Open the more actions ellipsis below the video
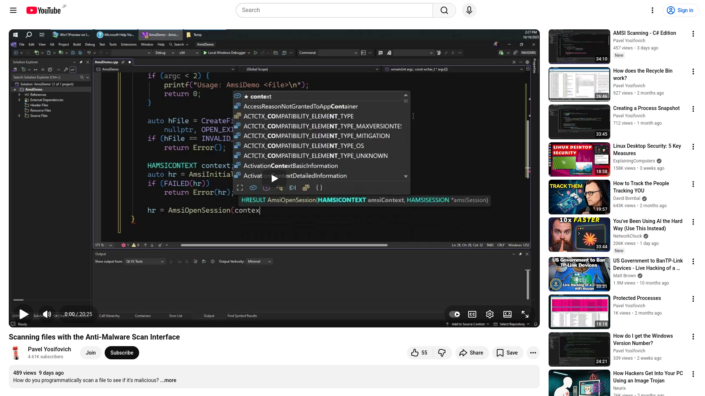Viewport: 705px width, 396px height. (x=533, y=352)
